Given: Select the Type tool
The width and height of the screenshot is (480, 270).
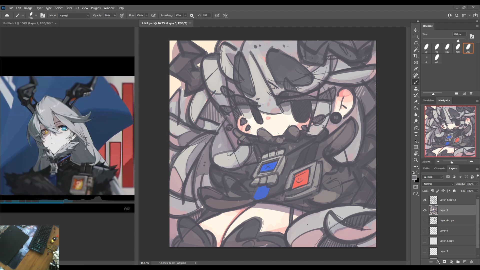Looking at the screenshot, I should 416,134.
